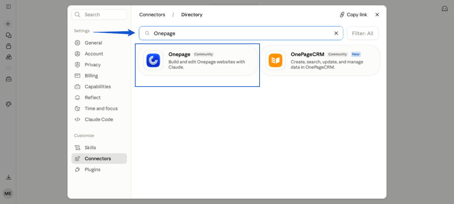The image size is (454, 204).
Task: Open General settings
Action: (99, 43)
